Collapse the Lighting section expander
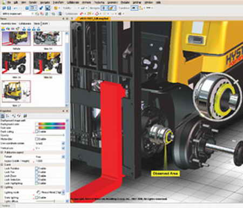 2,187
